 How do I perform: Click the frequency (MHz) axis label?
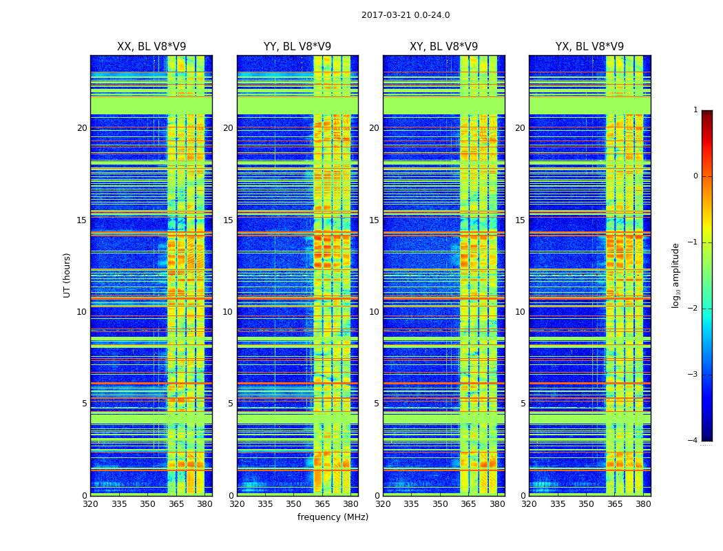(x=333, y=517)
